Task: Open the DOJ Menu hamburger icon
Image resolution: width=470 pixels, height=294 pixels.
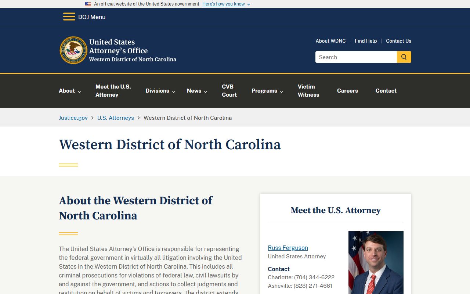Action: 69,17
